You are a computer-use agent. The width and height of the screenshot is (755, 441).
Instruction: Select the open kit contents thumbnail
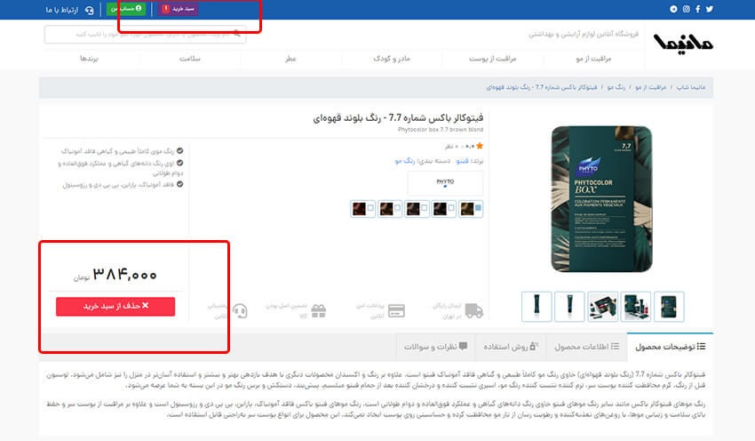pyautogui.click(x=603, y=307)
